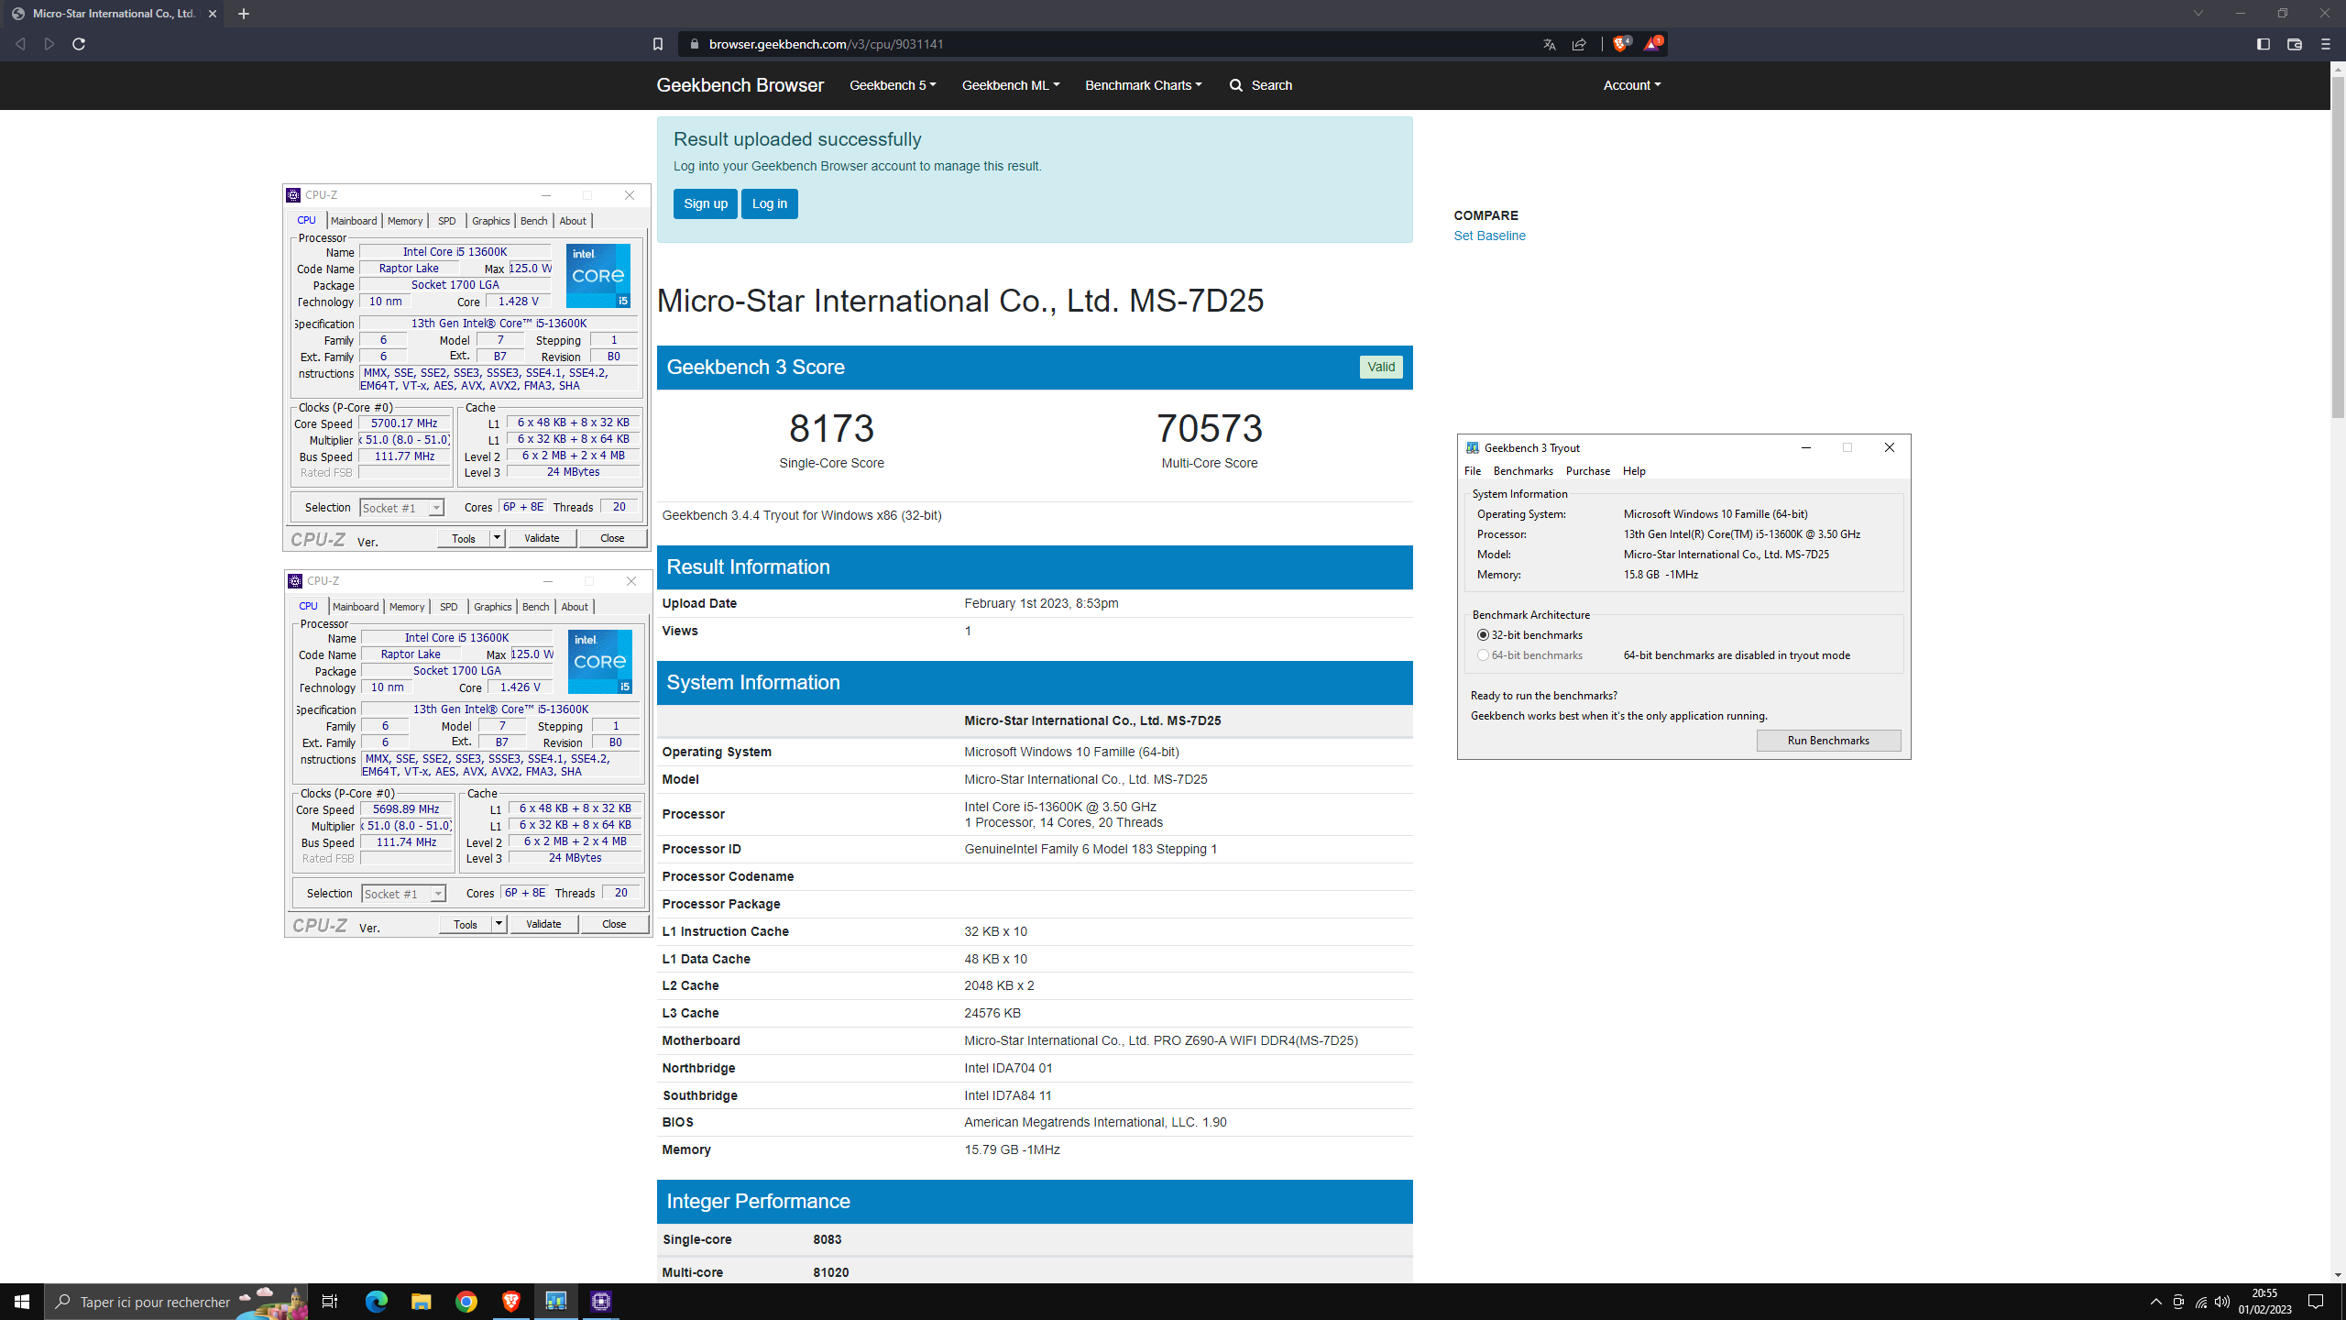Image resolution: width=2346 pixels, height=1320 pixels.
Task: Open the Brave wallet icon
Action: coord(2294,44)
